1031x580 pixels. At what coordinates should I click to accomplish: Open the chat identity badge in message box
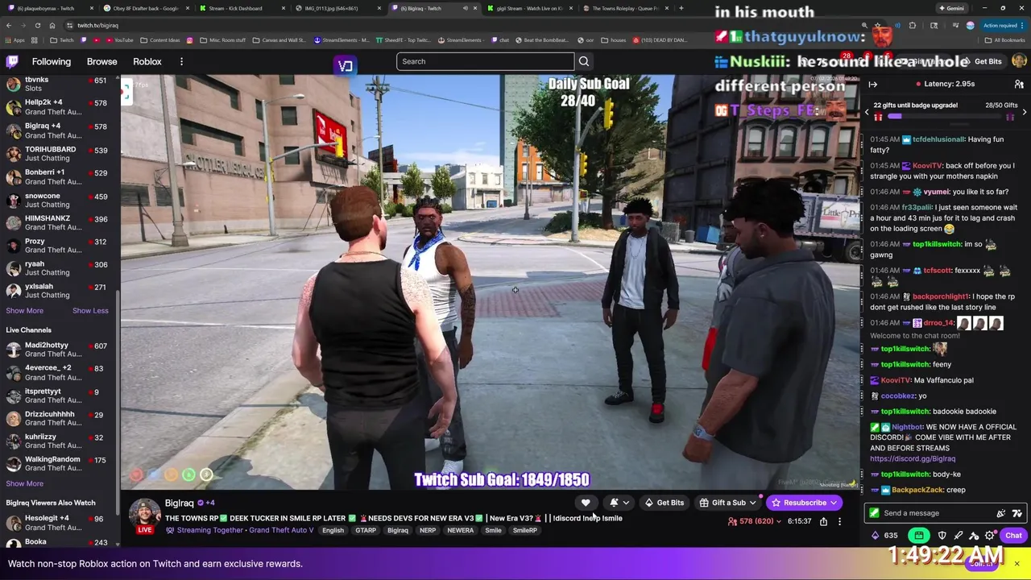(x=875, y=513)
